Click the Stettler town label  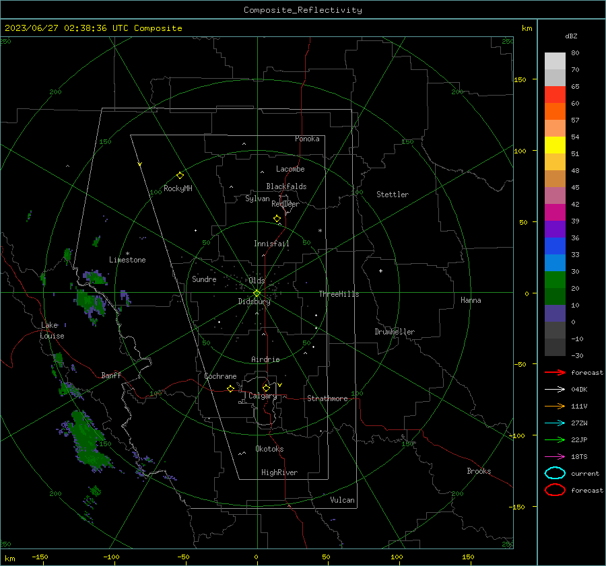click(393, 194)
